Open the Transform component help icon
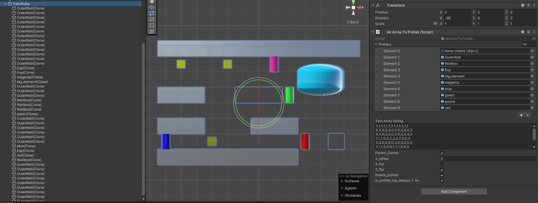Viewport: 538px width, 203px height. 523,5
